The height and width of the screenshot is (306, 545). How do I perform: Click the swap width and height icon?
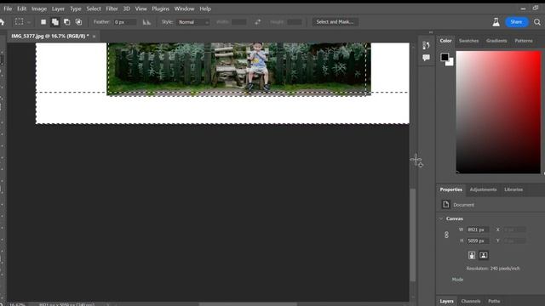[x=257, y=22]
